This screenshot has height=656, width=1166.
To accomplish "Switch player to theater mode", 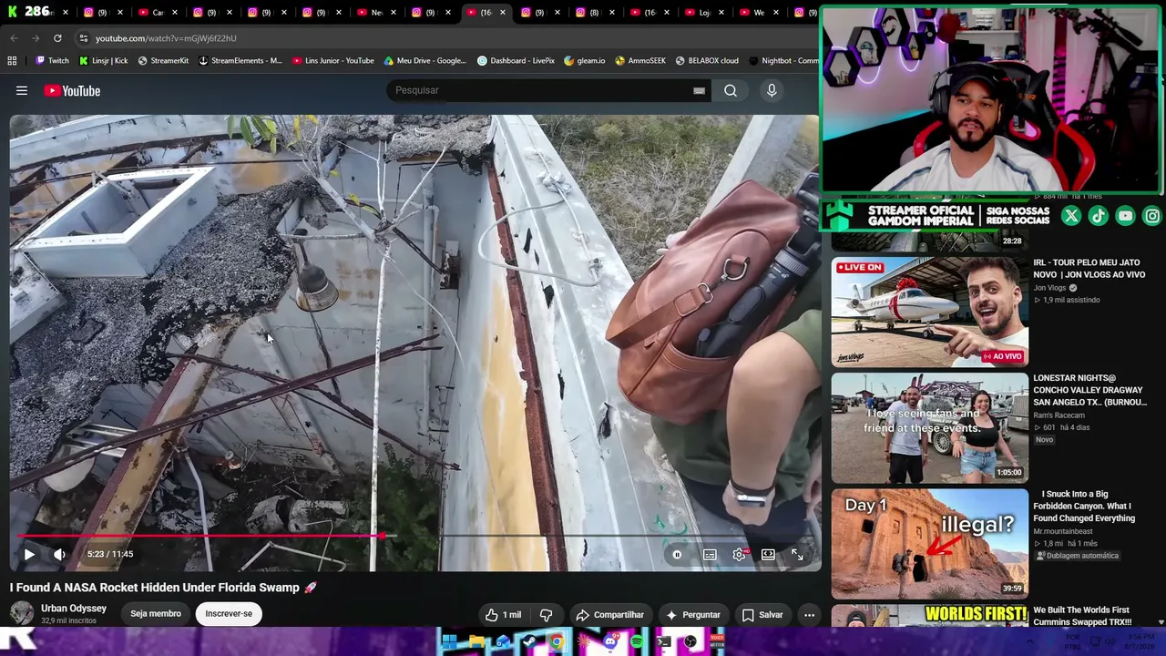I will pyautogui.click(x=768, y=554).
